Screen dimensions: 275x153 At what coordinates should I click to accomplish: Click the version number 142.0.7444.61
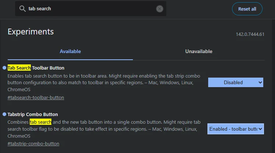coord(250,34)
